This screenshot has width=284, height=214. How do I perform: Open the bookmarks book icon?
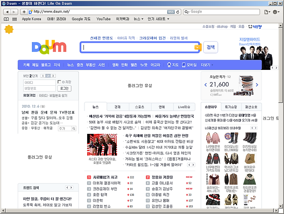point(6,19)
